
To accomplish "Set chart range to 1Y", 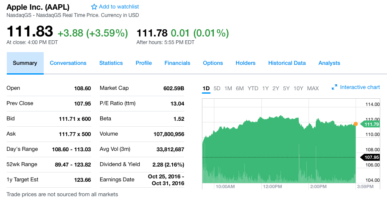I will [x=266, y=89].
